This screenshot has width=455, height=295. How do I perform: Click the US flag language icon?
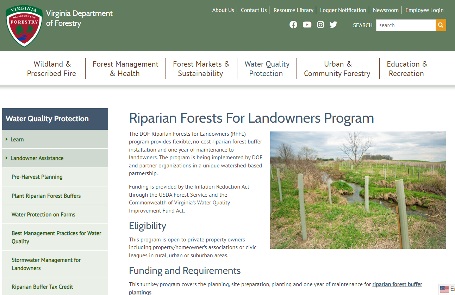(444, 289)
